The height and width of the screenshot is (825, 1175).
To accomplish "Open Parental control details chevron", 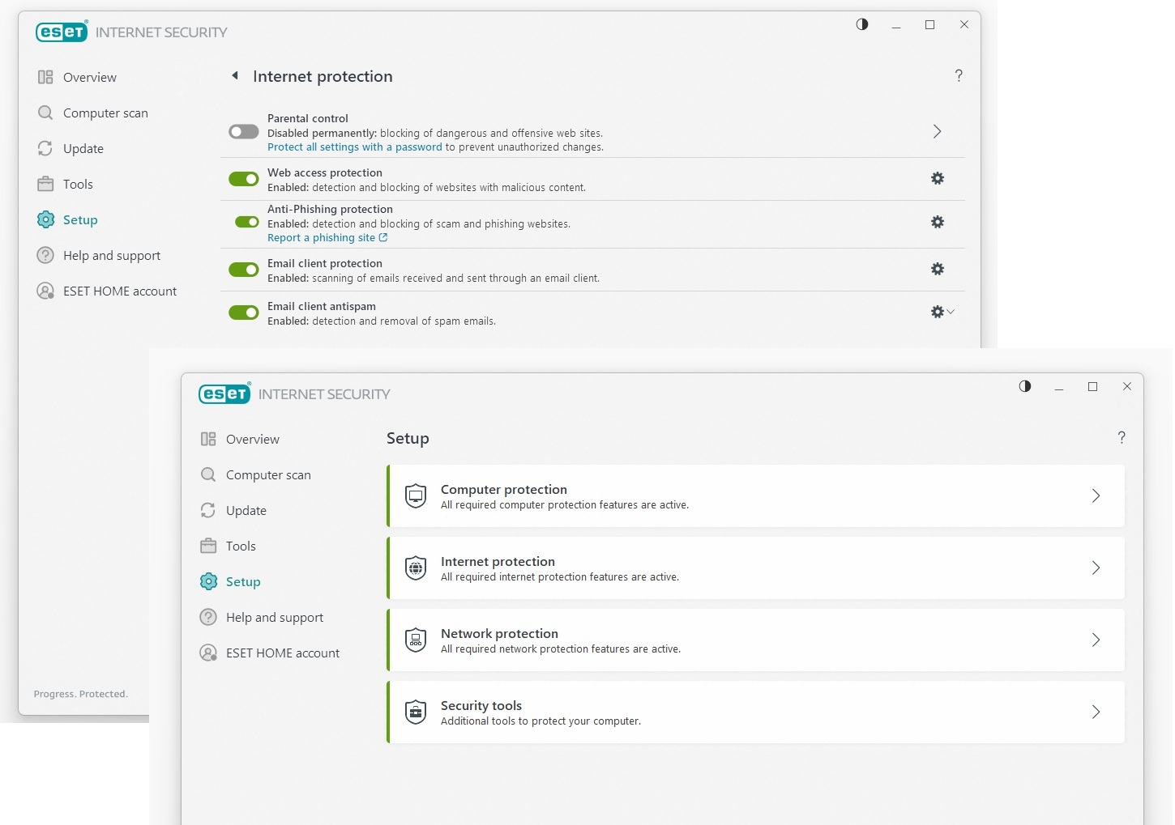I will [937, 131].
